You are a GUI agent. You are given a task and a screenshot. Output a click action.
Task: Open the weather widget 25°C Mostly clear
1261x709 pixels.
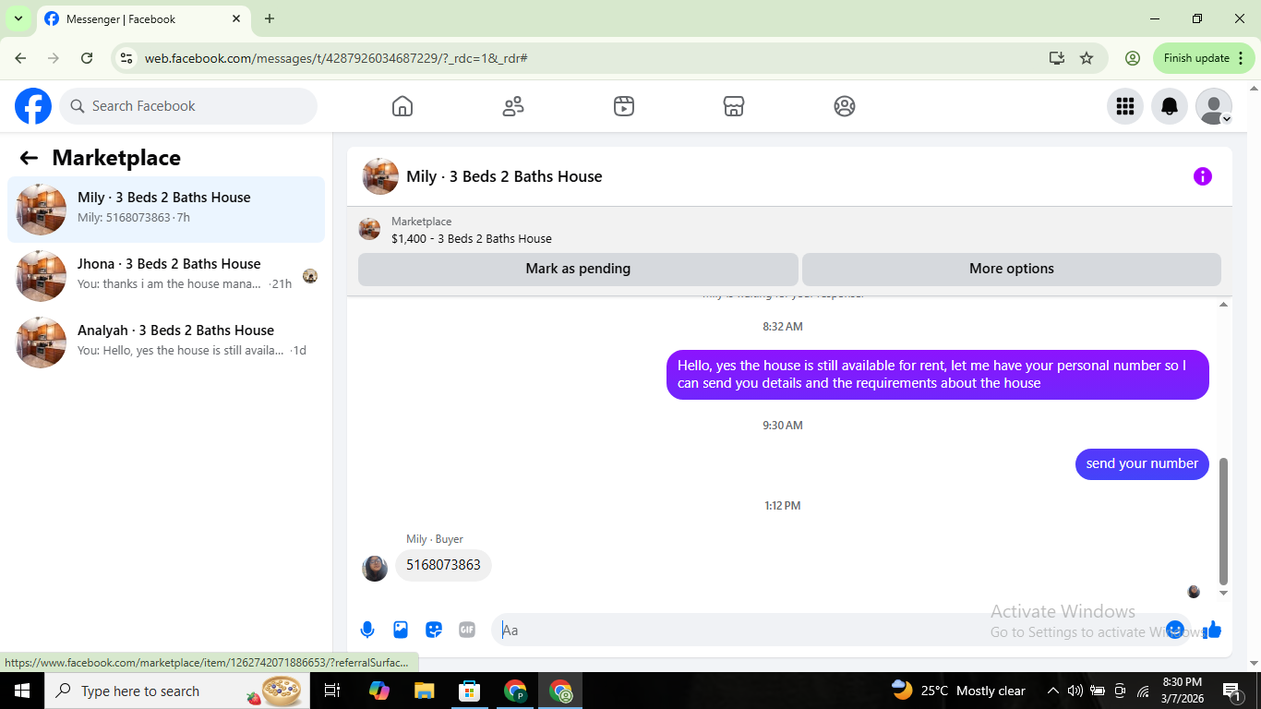(x=958, y=691)
